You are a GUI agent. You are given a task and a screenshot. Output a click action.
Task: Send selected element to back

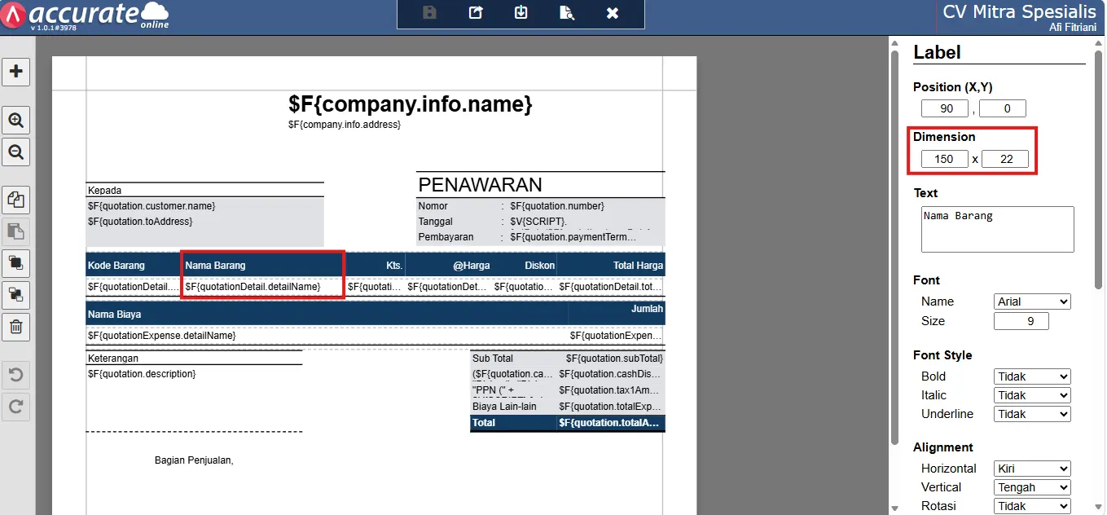tap(15, 294)
